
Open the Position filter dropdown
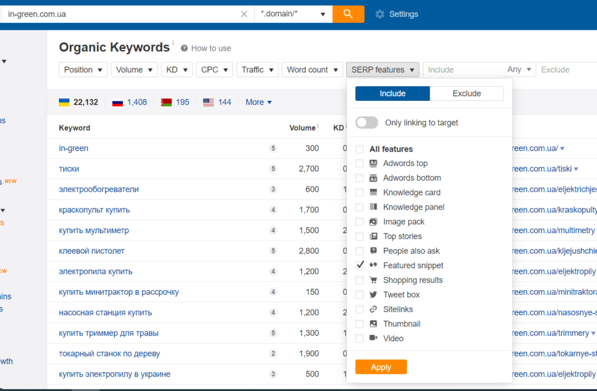click(x=83, y=69)
